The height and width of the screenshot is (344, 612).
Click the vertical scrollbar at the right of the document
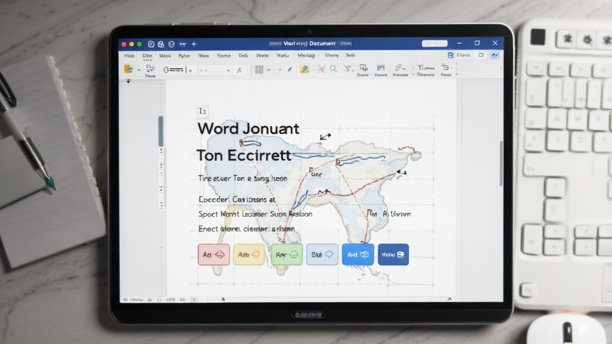(501, 164)
